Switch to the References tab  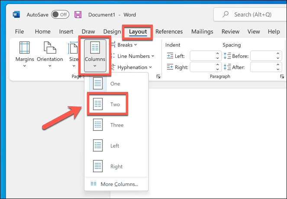(x=169, y=32)
